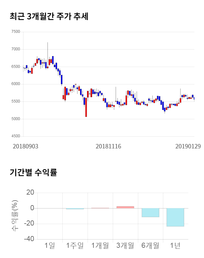Click the 1년 period label

[x=175, y=246]
